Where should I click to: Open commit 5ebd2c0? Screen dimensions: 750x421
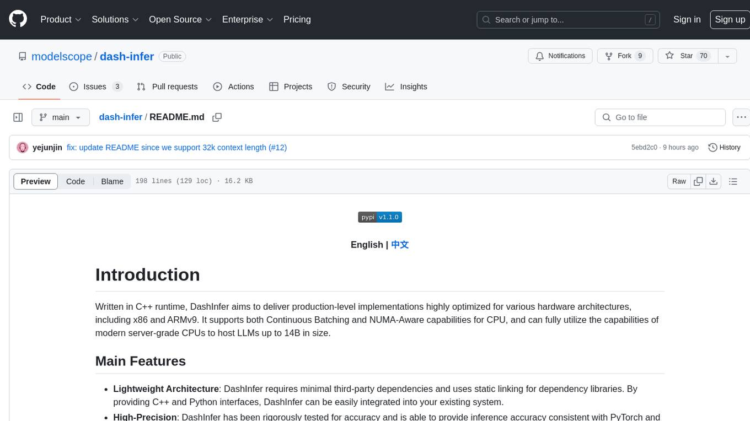[644, 148]
